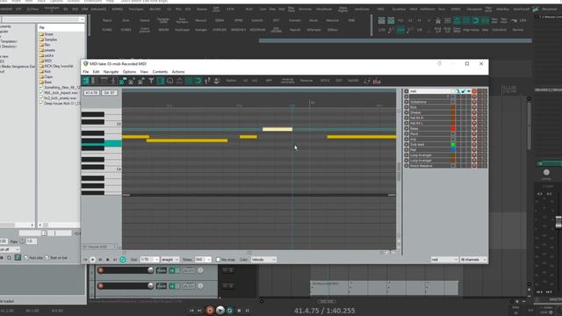Open the straight grid type dropdown
Viewport: 562px width, 316px height.
(x=169, y=260)
